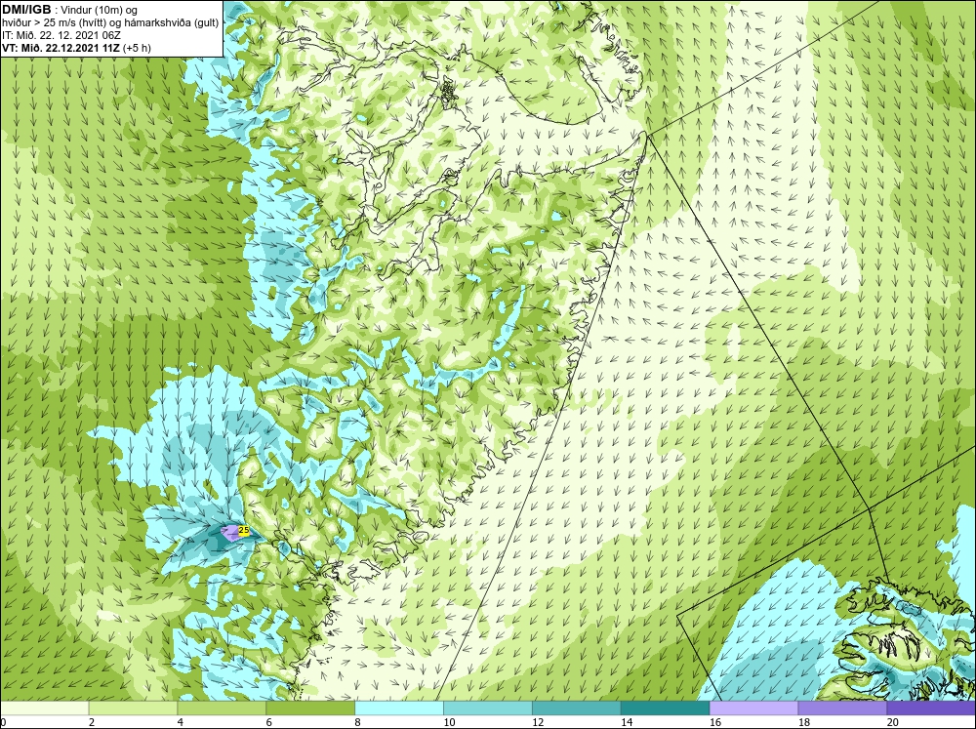Click the DMI/IGB title text
The width and height of the screenshot is (976, 729).
26,10
